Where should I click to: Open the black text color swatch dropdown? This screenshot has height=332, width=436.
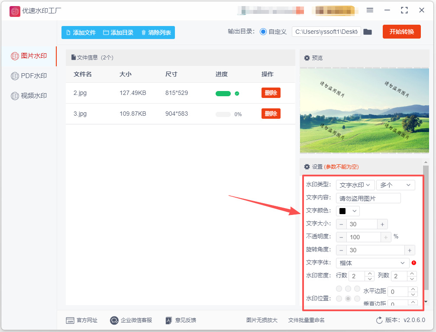tap(348, 211)
